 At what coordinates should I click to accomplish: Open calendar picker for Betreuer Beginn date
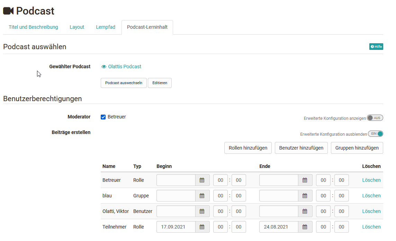pyautogui.click(x=202, y=180)
